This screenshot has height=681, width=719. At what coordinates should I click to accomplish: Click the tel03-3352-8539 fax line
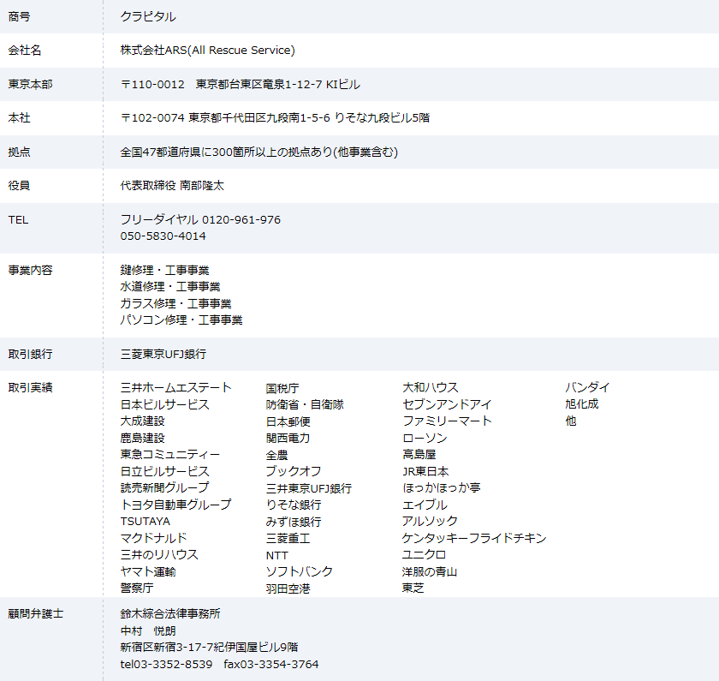pos(219,664)
